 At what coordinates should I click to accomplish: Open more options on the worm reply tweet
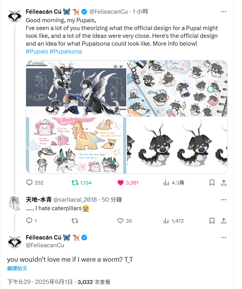pos(224,238)
